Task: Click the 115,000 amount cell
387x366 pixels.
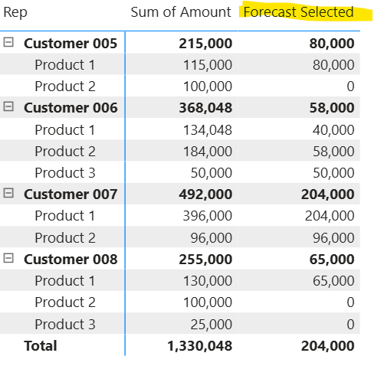Action: coord(208,64)
